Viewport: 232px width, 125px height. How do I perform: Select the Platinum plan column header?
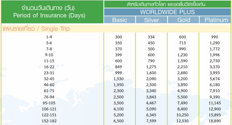(x=216, y=20)
